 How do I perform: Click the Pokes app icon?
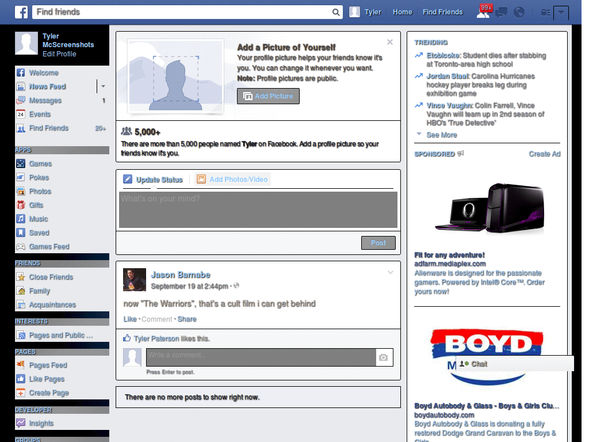(21, 177)
